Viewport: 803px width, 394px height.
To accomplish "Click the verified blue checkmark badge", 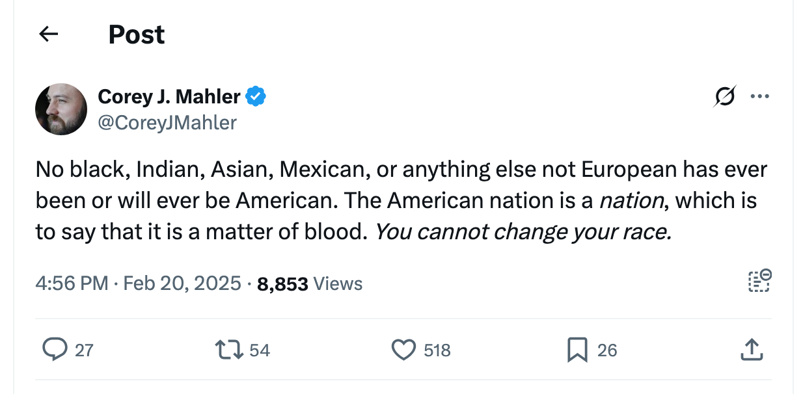I will (x=256, y=96).
